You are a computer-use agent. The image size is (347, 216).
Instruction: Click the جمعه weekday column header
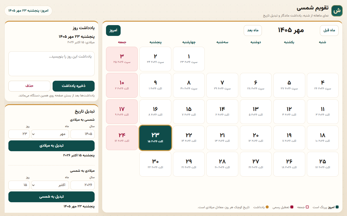tap(122, 42)
